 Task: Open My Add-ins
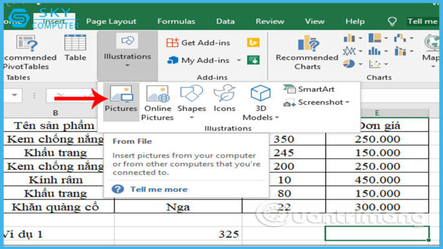click(x=198, y=60)
